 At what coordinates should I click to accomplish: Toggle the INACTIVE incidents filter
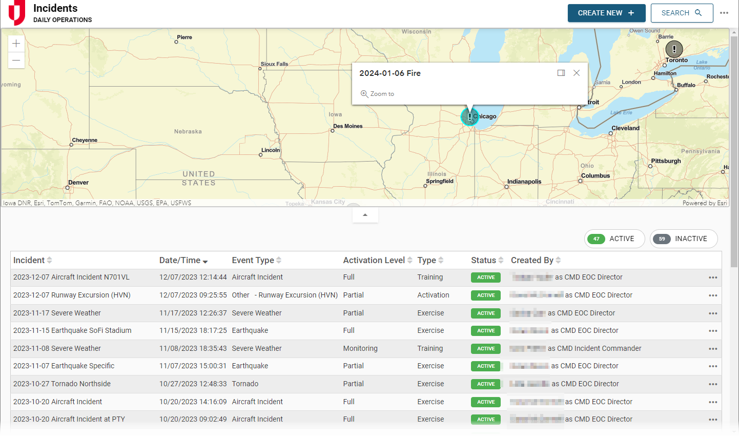pyautogui.click(x=683, y=239)
